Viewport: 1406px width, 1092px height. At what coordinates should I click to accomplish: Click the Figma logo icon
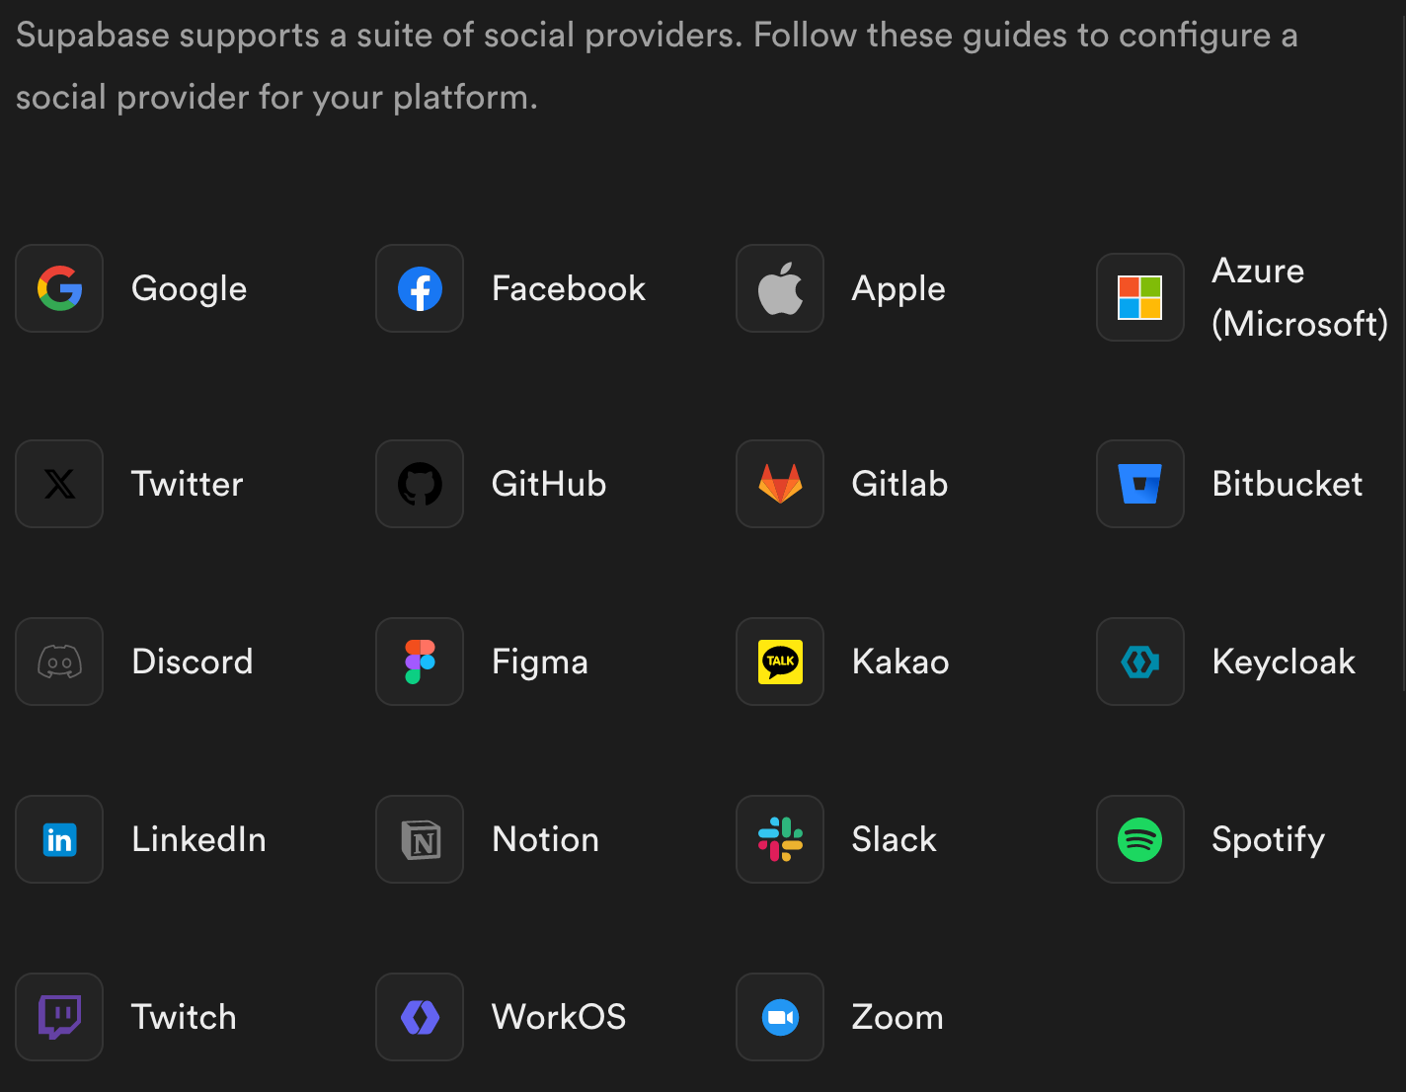(x=420, y=662)
